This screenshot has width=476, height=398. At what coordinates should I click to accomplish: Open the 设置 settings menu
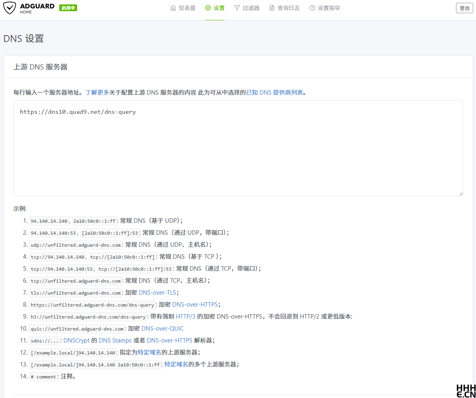[x=215, y=8]
